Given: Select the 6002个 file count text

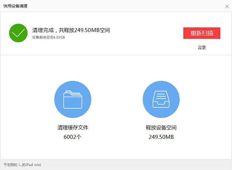Looking at the screenshot, I should pos(73,137).
